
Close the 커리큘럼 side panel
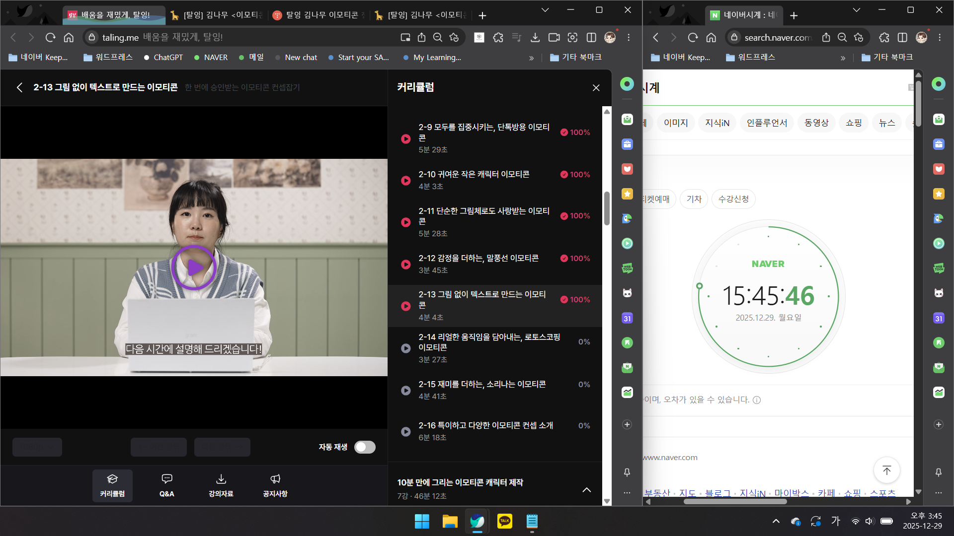click(x=596, y=88)
